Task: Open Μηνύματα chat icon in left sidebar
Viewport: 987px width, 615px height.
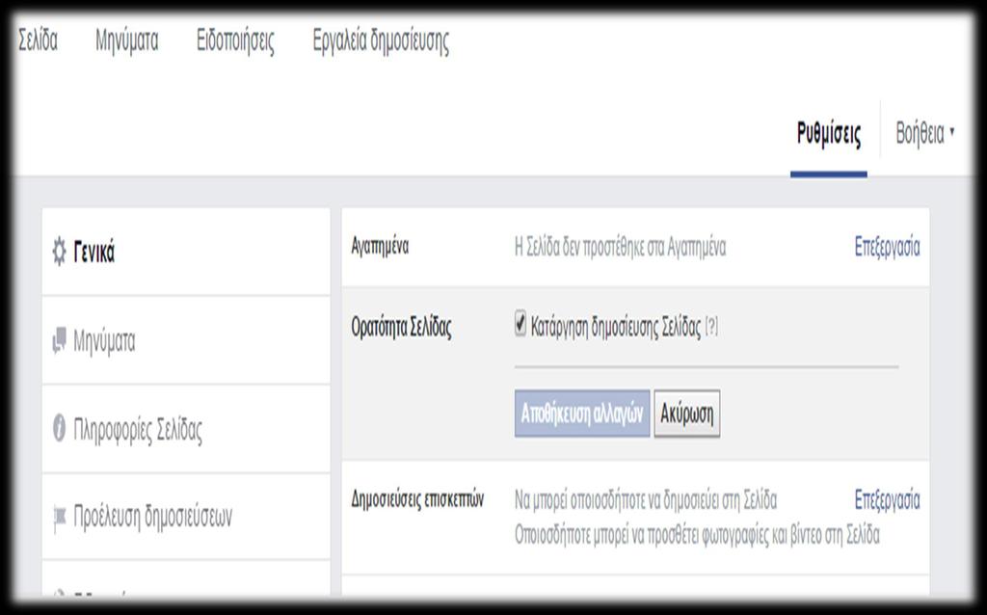Action: click(x=60, y=341)
